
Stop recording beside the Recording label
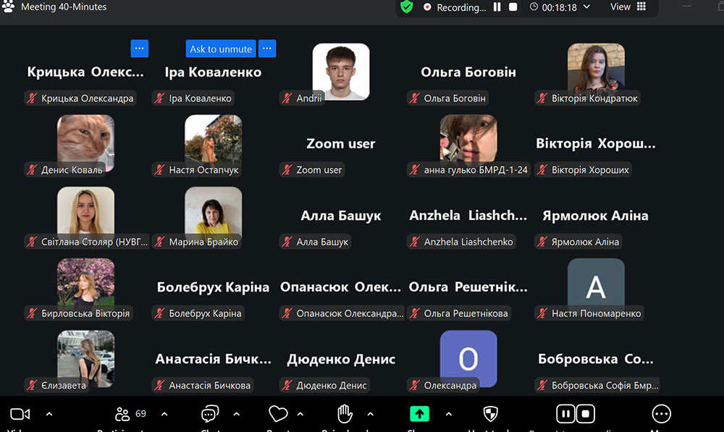tap(513, 7)
